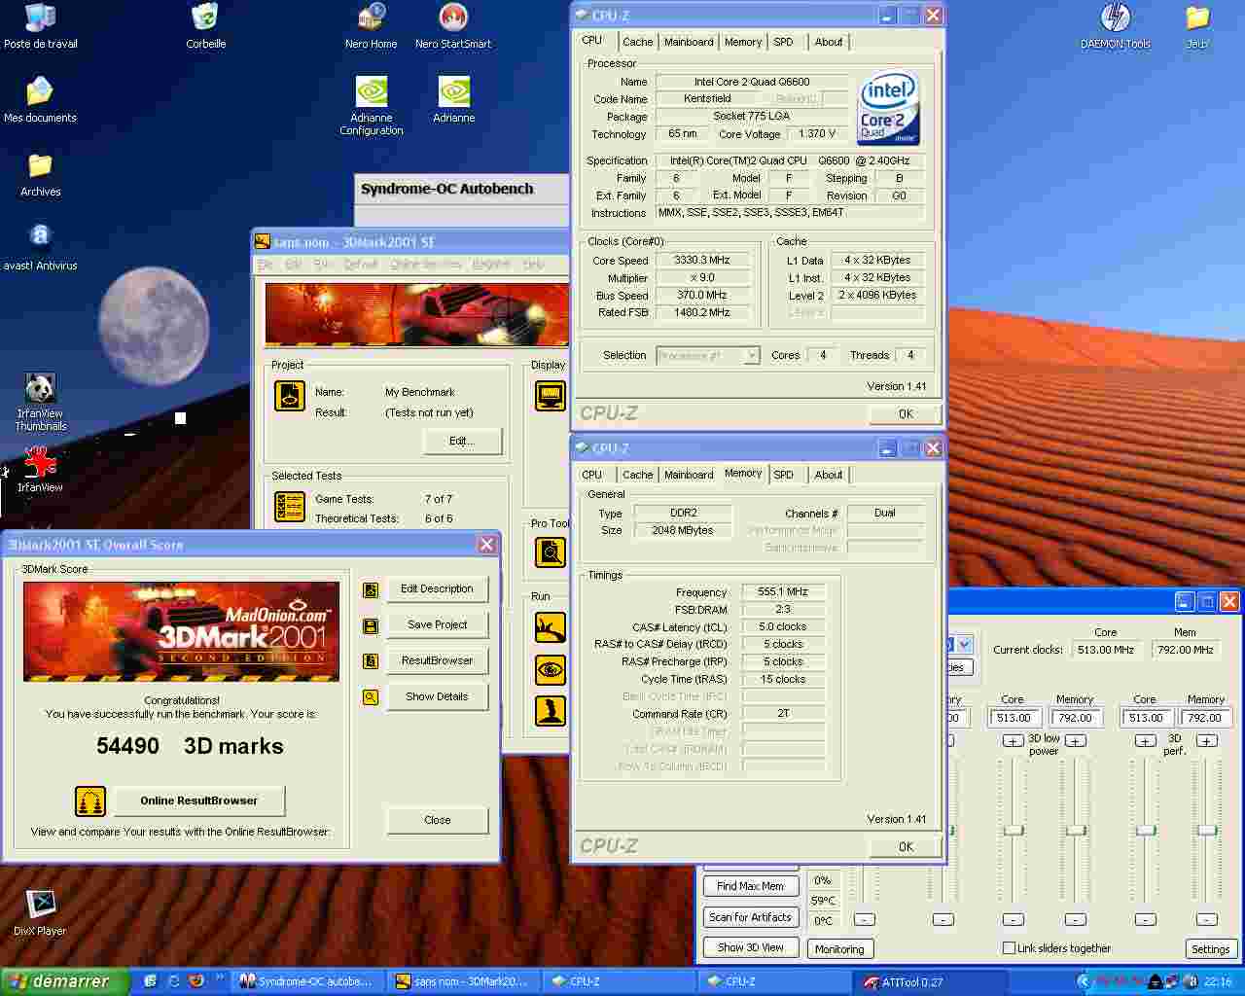Viewport: 1245px width, 996px height.
Task: Click the Project icon in 3DMark2001 SE
Action: click(290, 395)
